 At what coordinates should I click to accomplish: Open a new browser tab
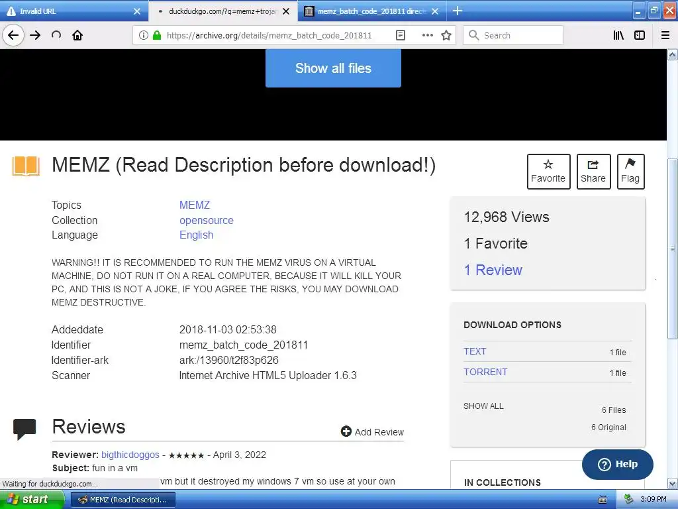coord(457,11)
